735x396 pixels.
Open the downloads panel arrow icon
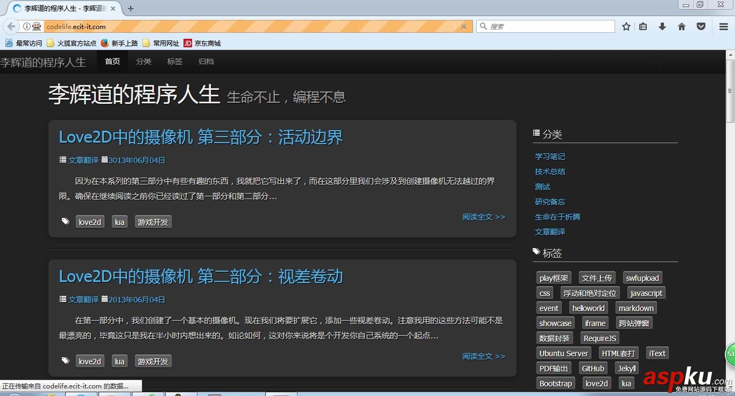(x=662, y=26)
